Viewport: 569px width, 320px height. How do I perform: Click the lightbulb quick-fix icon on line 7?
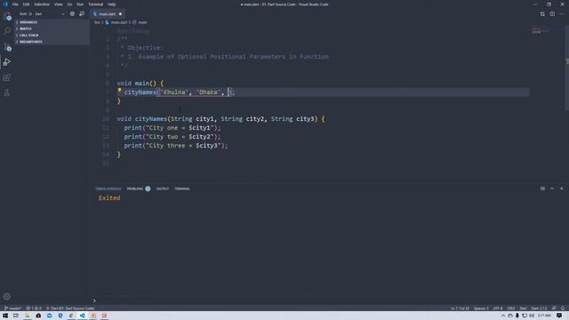(x=119, y=91)
